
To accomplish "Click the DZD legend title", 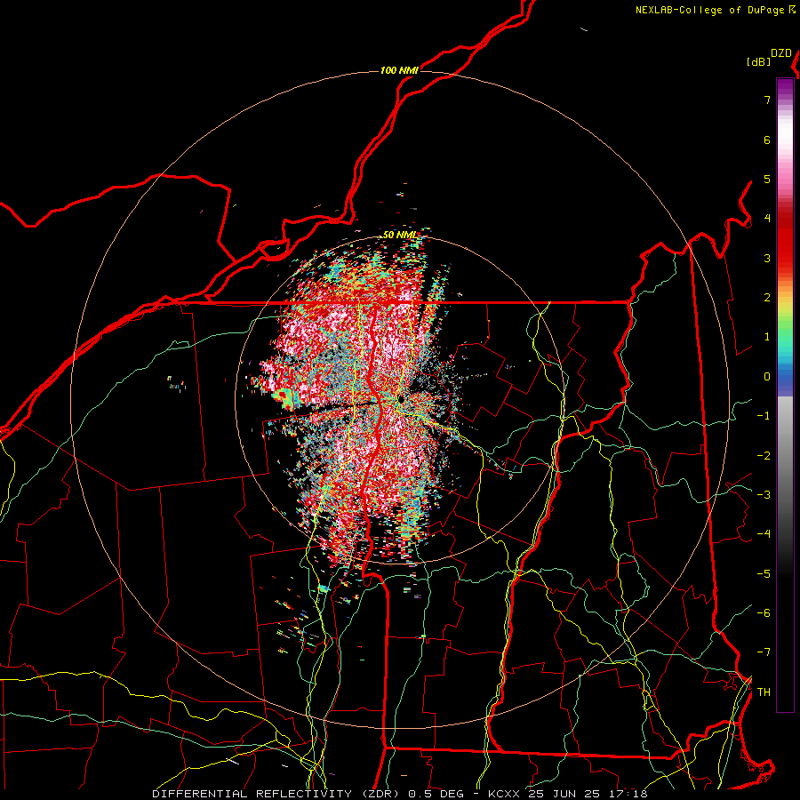I will tap(781, 53).
